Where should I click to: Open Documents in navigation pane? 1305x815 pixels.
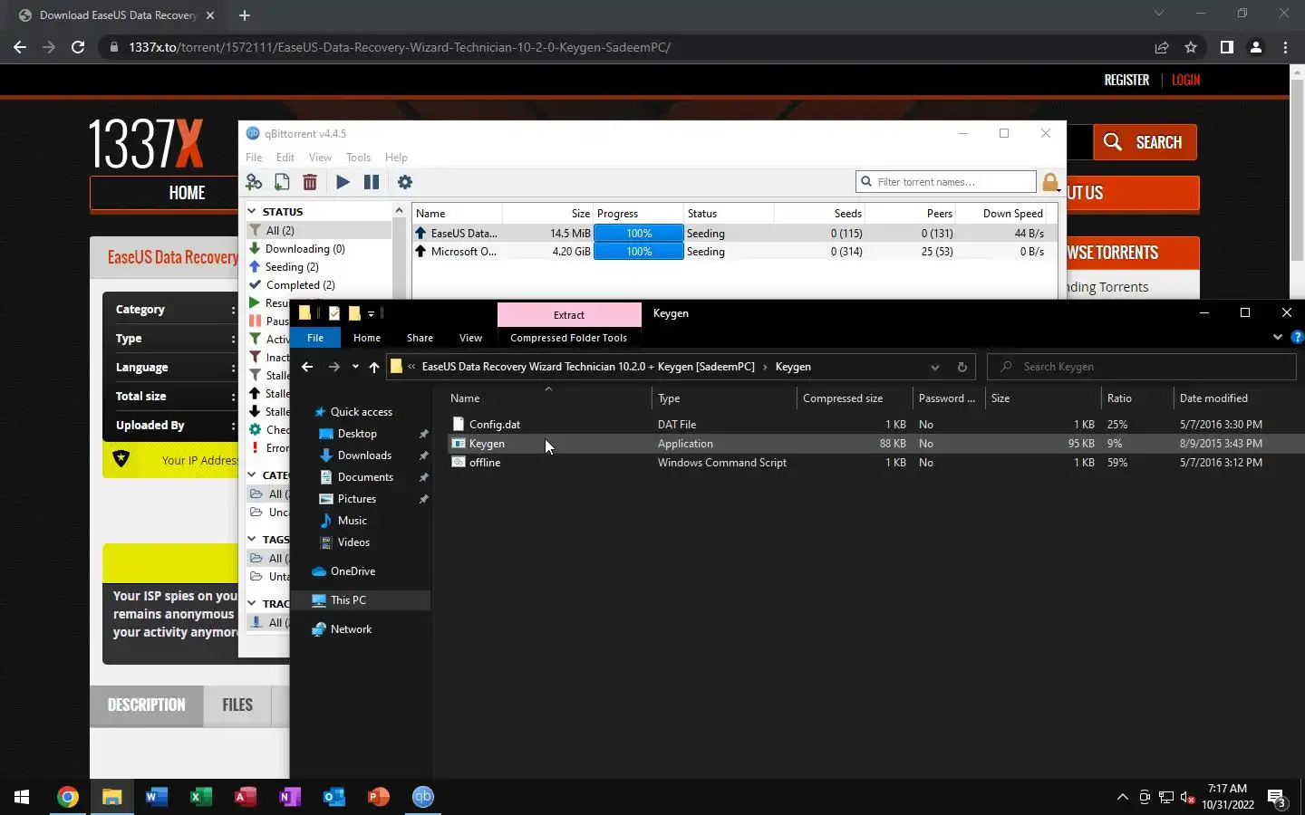click(x=365, y=477)
